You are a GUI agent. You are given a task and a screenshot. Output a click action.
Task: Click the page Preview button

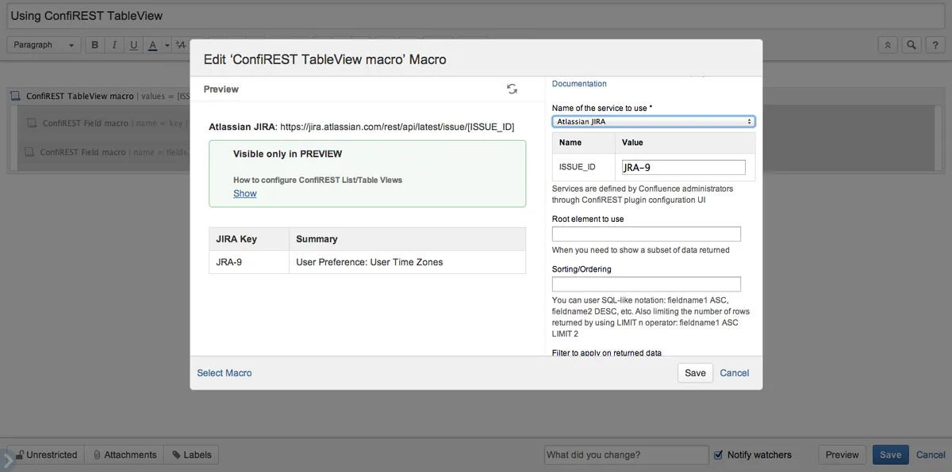coord(842,455)
